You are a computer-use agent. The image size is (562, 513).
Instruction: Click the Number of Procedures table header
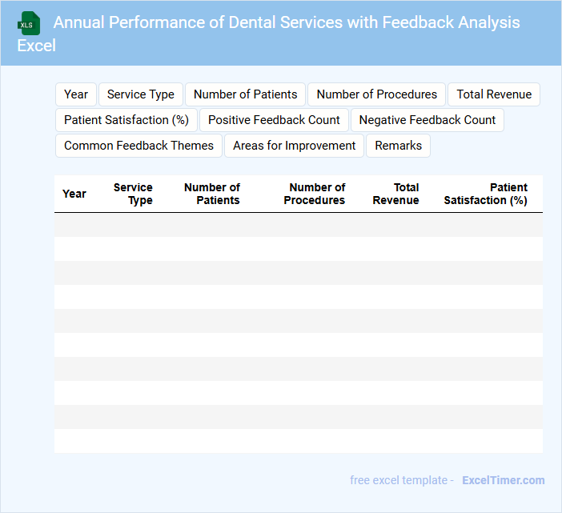(x=315, y=194)
